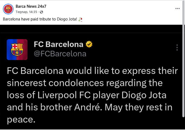Image resolution: width=185 pixels, height=130 pixels.
Task: Open the Barca News 24x7 page name
Action: point(31,6)
